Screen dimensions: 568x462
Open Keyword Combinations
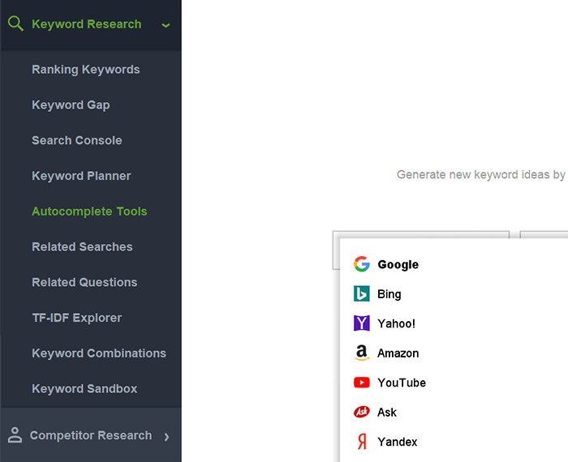99,353
